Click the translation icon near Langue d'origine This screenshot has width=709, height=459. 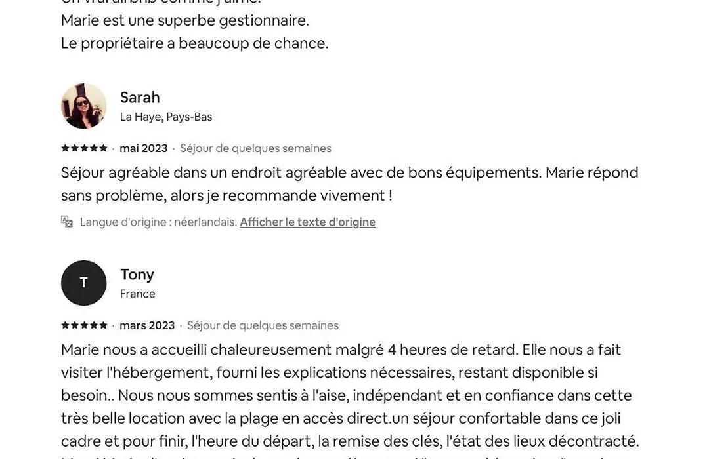[x=67, y=222]
